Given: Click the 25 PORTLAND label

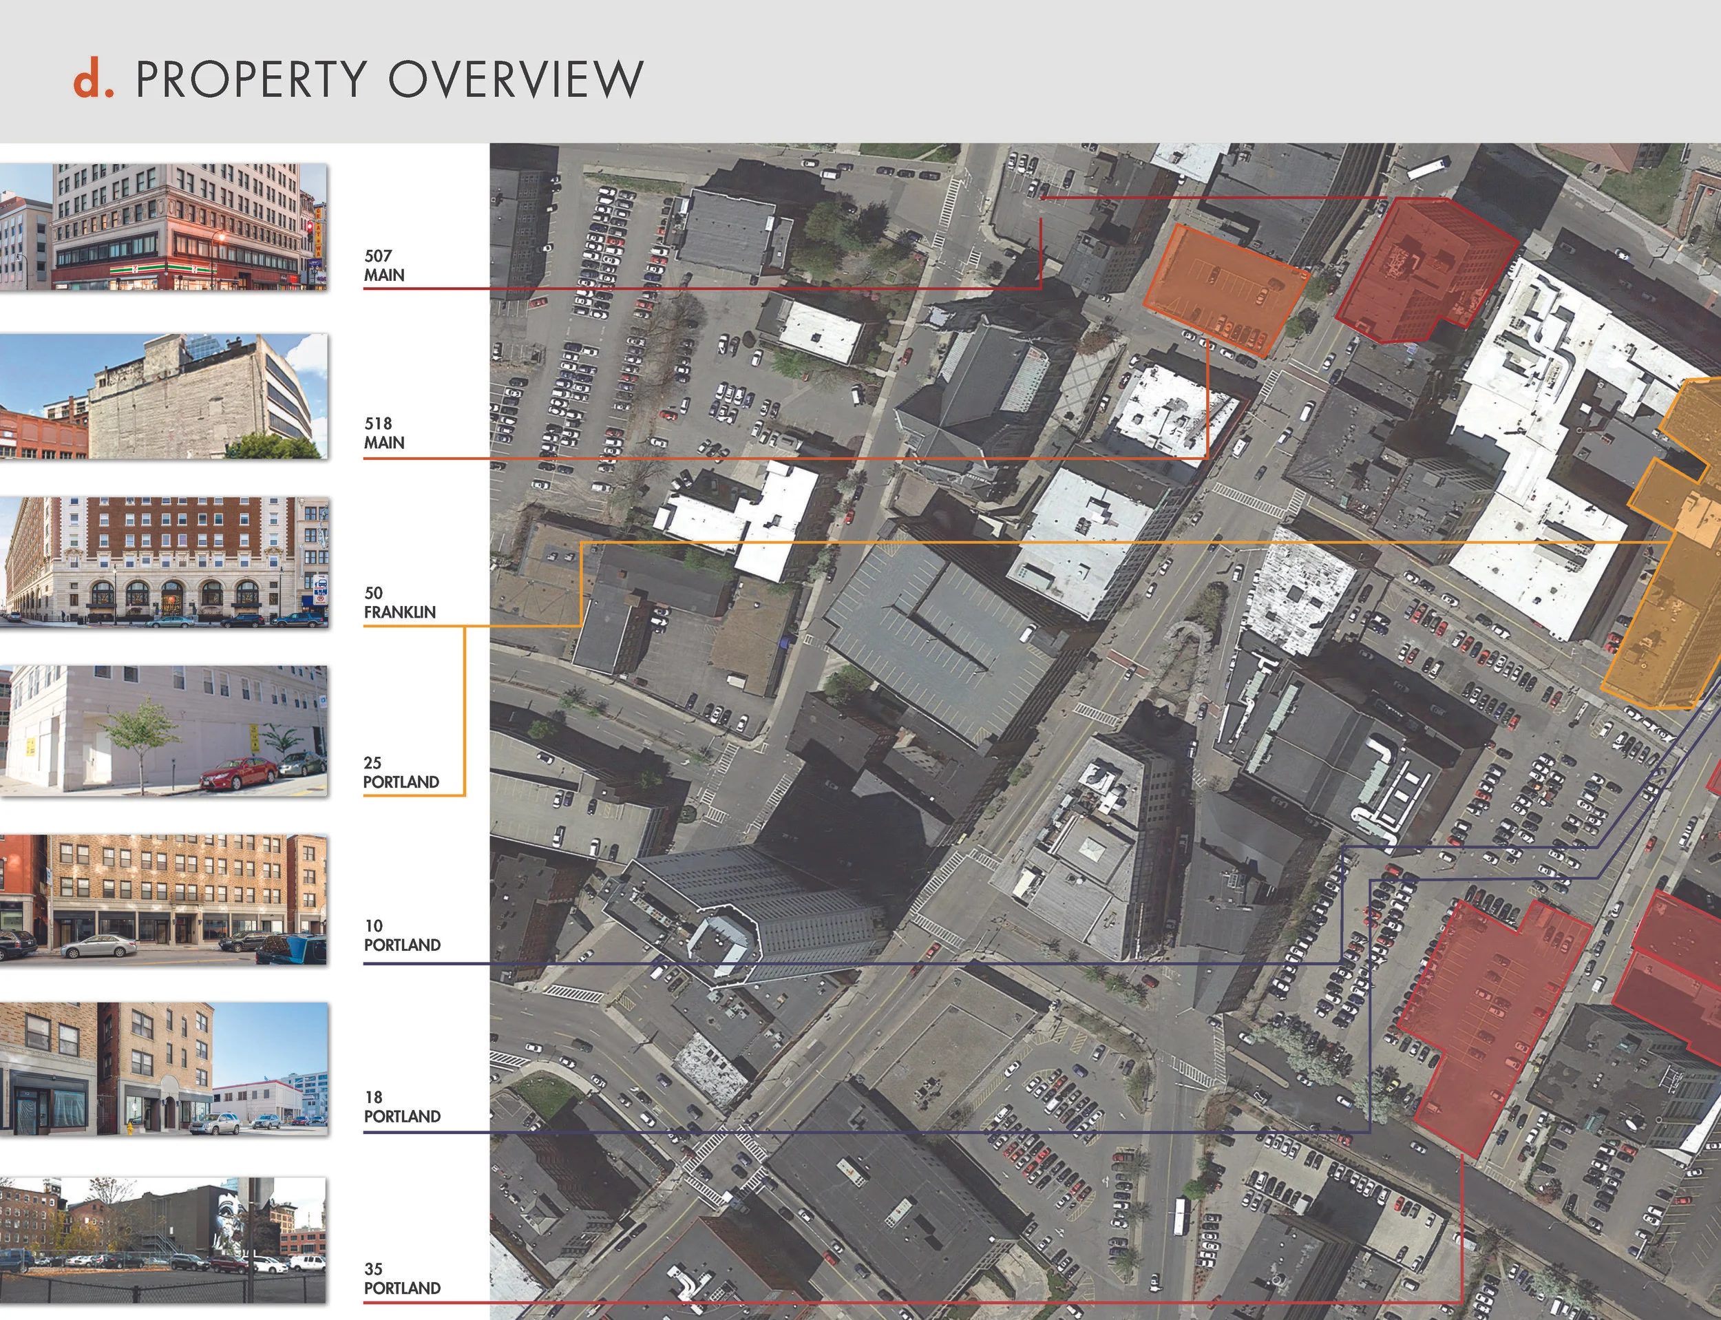Looking at the screenshot, I should point(401,773).
